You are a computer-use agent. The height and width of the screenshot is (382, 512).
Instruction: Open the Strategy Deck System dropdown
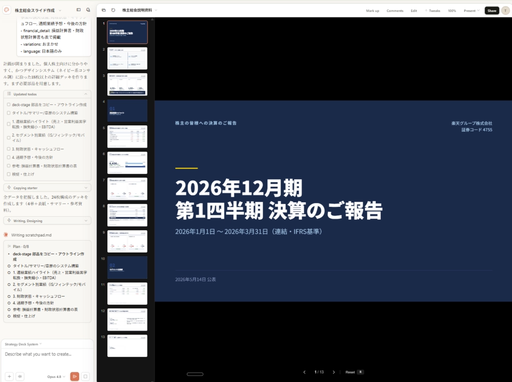tap(23, 344)
